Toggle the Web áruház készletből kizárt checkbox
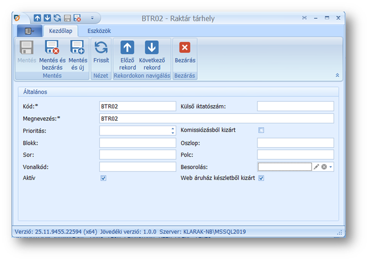This screenshot has width=369, height=261. (x=261, y=179)
